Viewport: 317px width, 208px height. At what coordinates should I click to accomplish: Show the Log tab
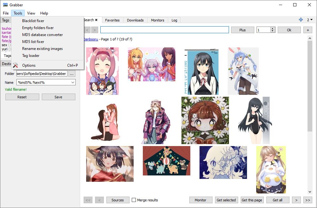point(174,20)
